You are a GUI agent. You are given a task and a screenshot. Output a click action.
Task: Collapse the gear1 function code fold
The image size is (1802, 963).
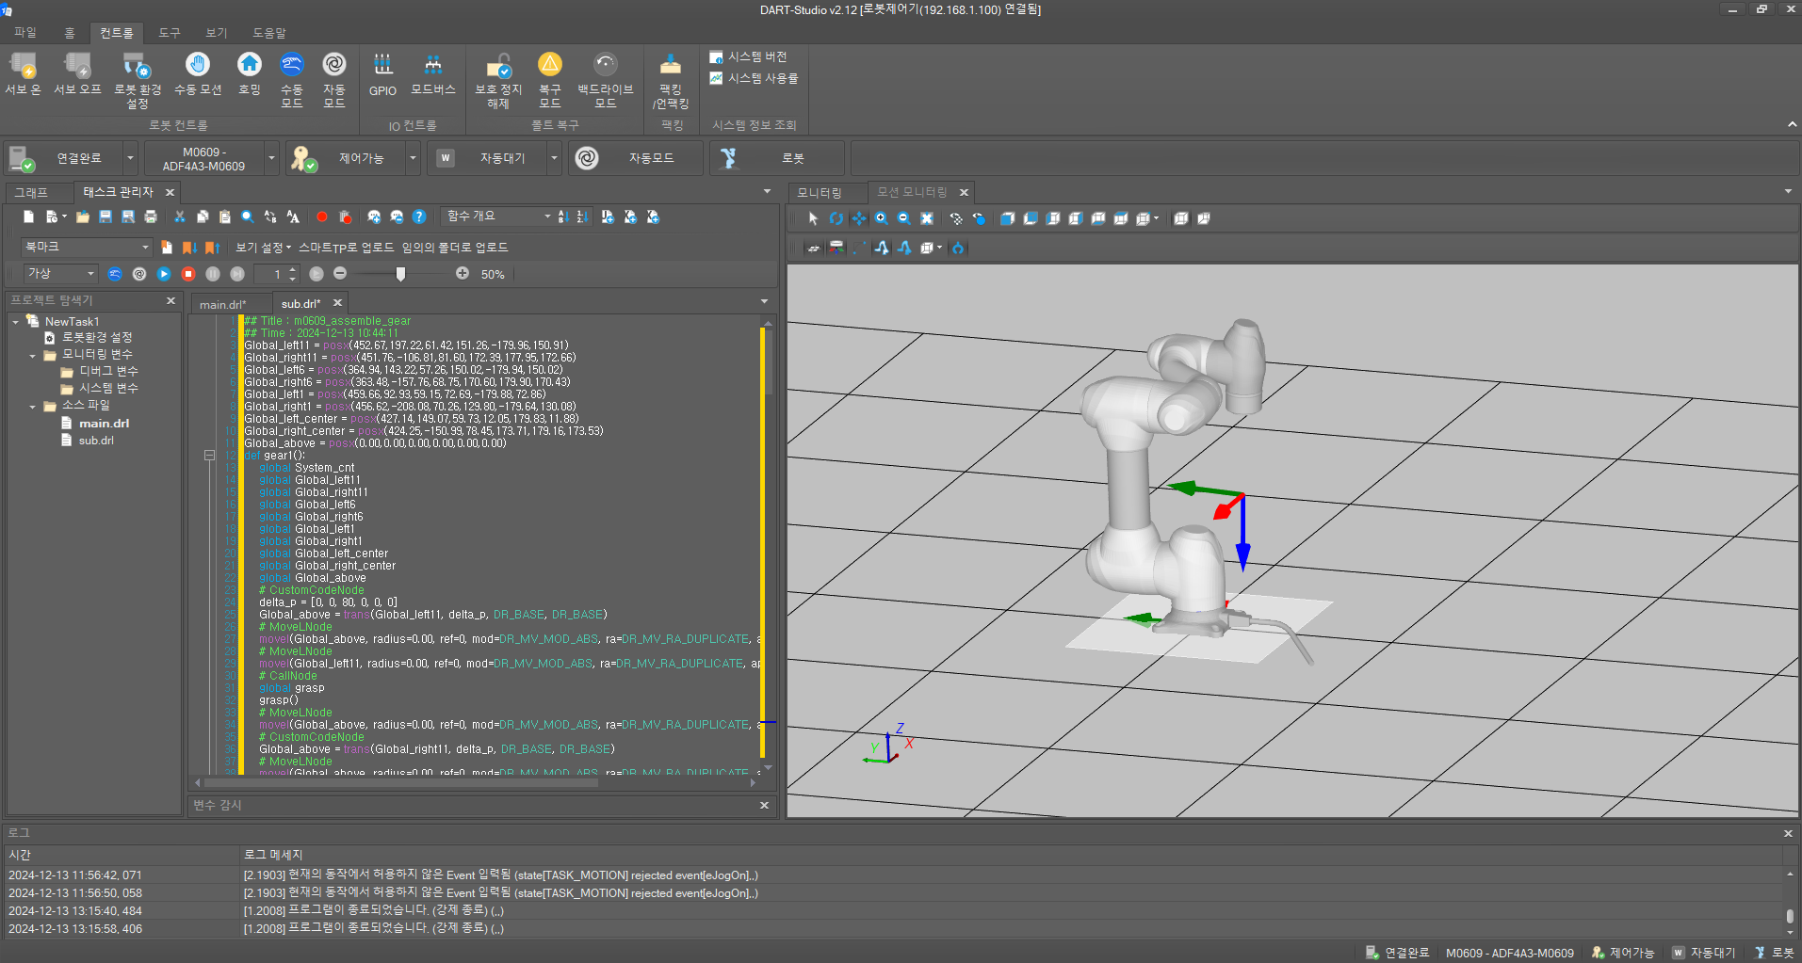pos(209,456)
